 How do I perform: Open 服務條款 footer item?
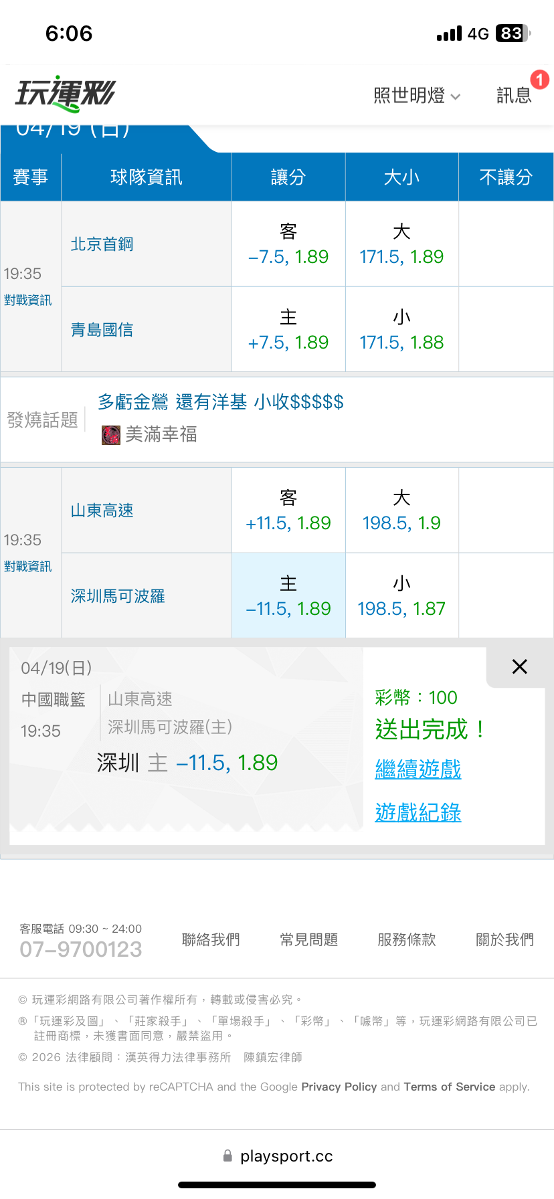click(407, 940)
